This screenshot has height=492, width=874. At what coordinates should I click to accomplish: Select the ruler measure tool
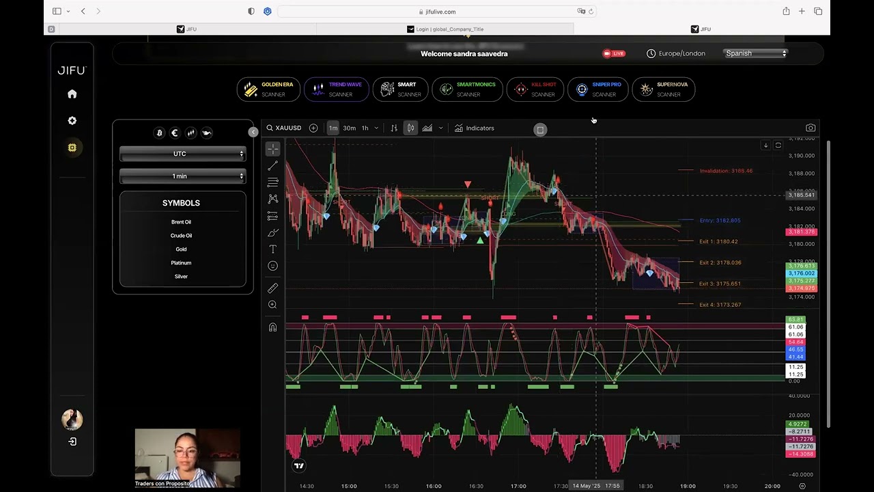click(272, 288)
